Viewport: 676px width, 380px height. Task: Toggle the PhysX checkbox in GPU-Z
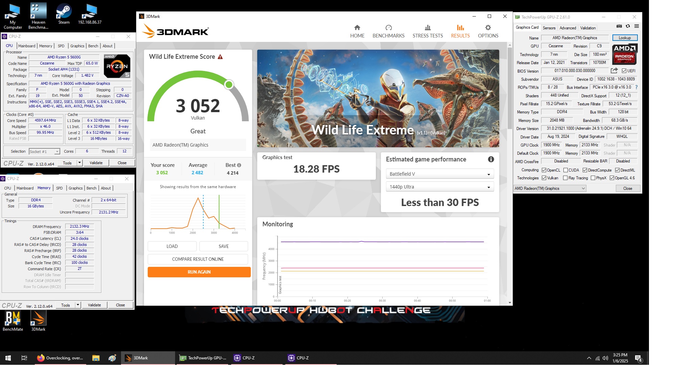pos(593,178)
